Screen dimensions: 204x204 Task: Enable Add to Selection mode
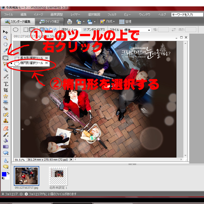46,29
